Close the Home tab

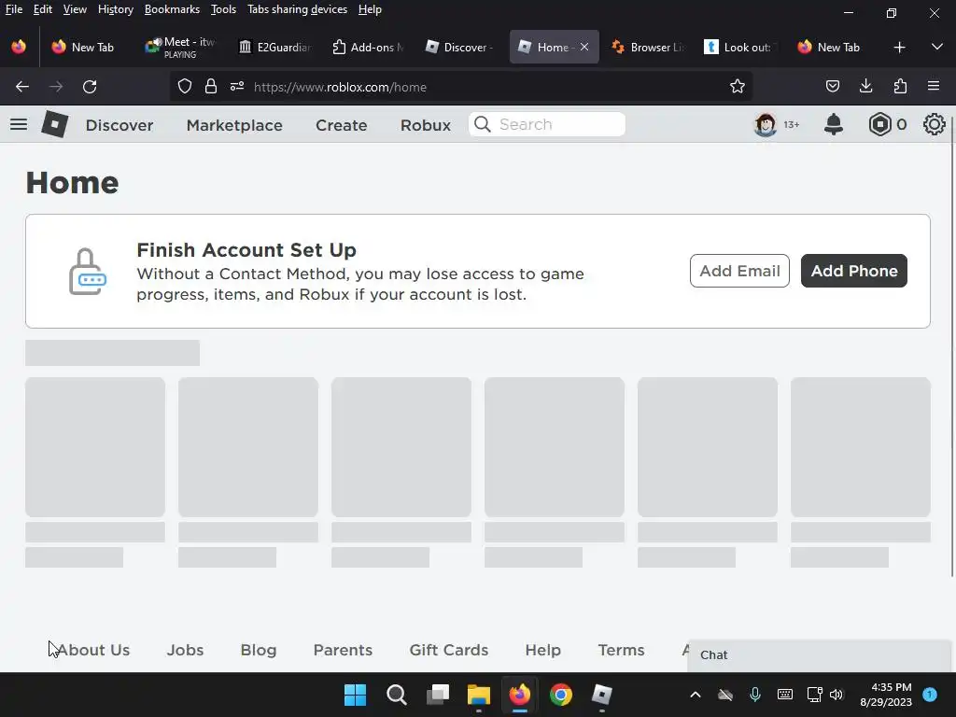point(584,47)
